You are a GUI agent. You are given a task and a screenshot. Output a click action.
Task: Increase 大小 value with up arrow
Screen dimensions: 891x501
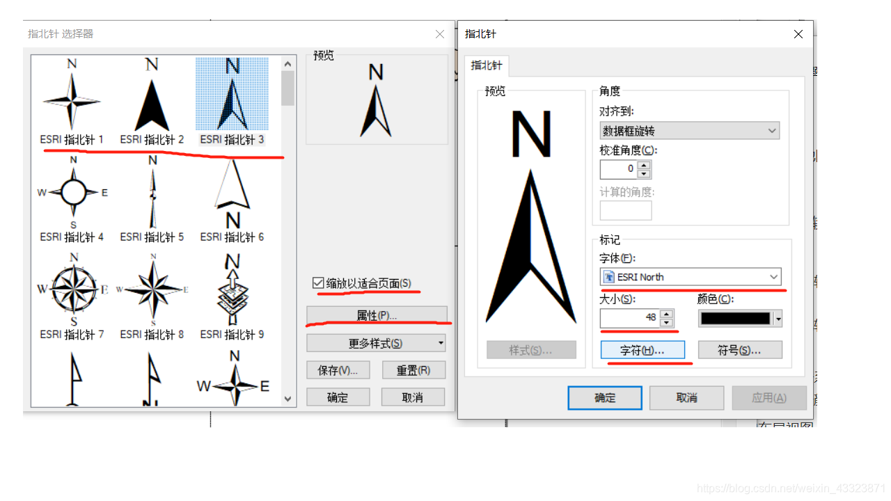666,314
